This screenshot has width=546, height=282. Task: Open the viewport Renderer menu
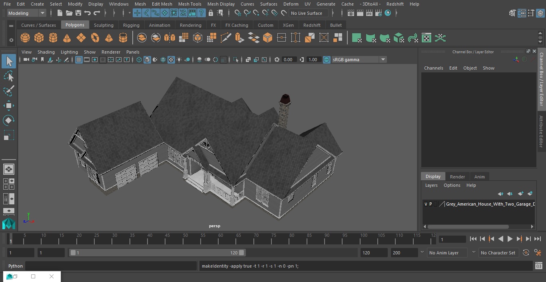tap(111, 52)
